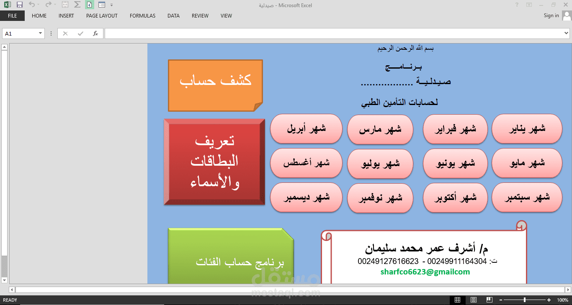The height and width of the screenshot is (305, 572).
Task: Open the REVIEW ribbon tab
Action: tap(200, 16)
